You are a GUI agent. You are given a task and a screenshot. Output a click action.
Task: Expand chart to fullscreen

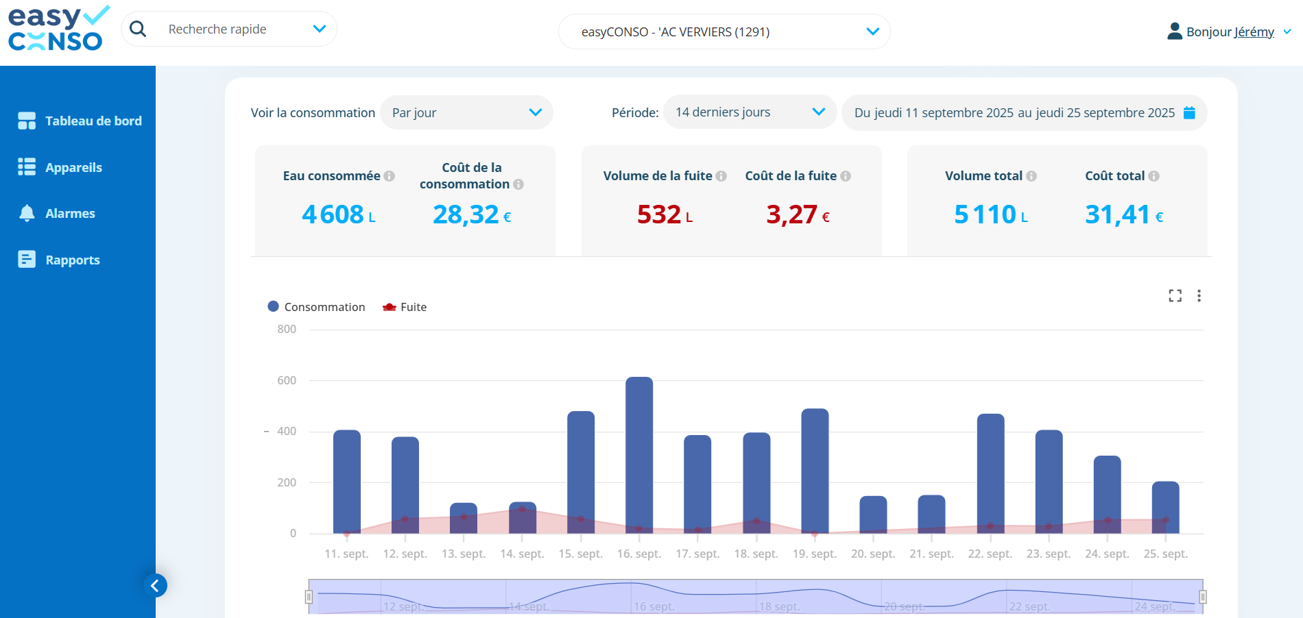coord(1175,295)
